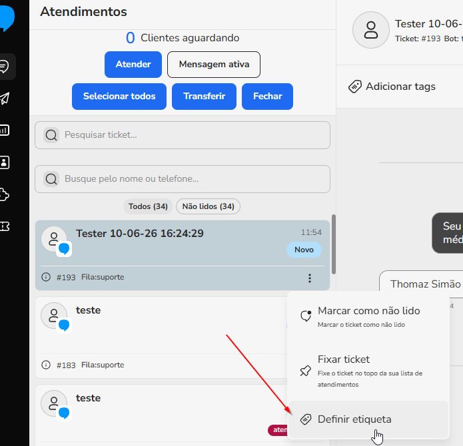The width and height of the screenshot is (463, 446).
Task: Click the avatar on ticket #183 teste
Action: 54,316
